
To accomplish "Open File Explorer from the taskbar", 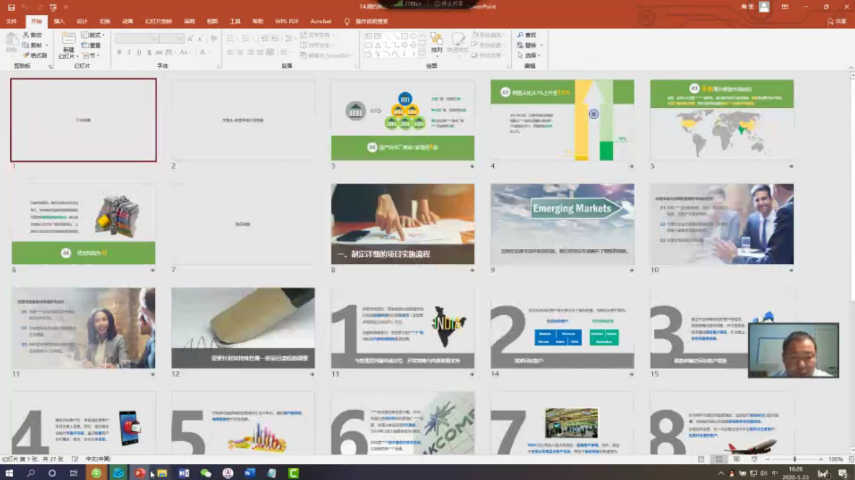I will click(162, 473).
